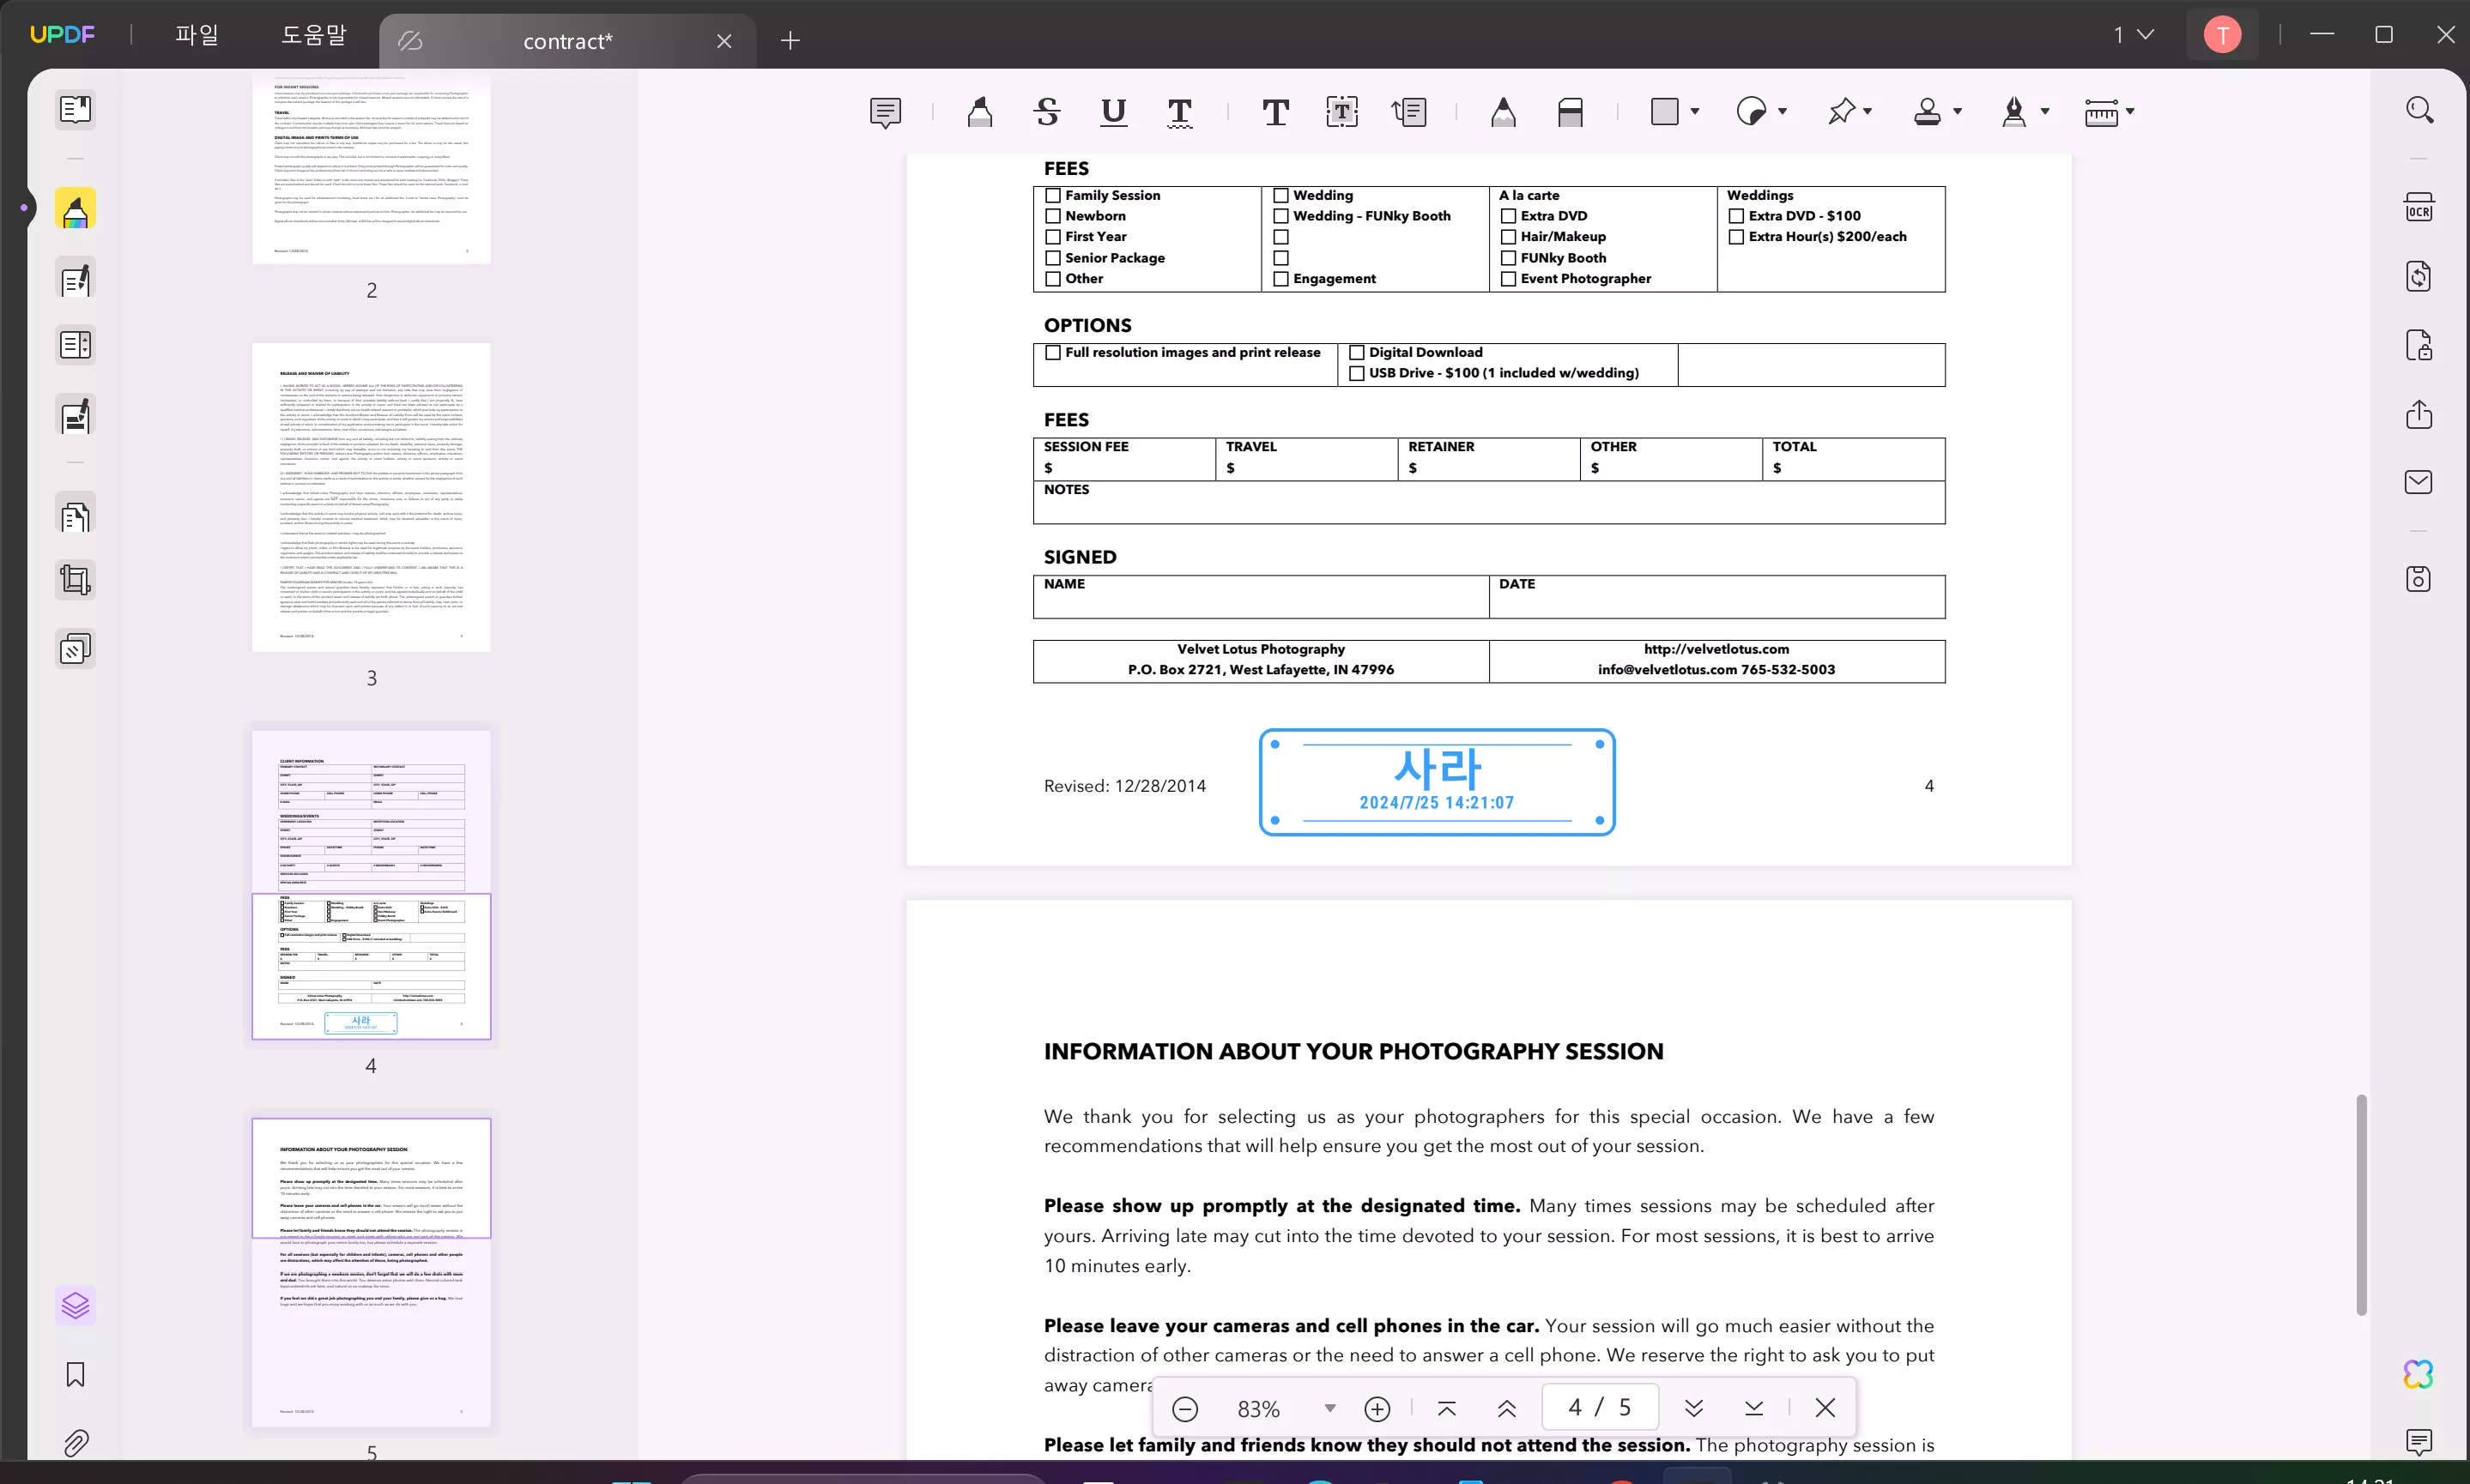Open the Reader mode icon in left sidebar
The image size is (2470, 1484).
(x=75, y=109)
